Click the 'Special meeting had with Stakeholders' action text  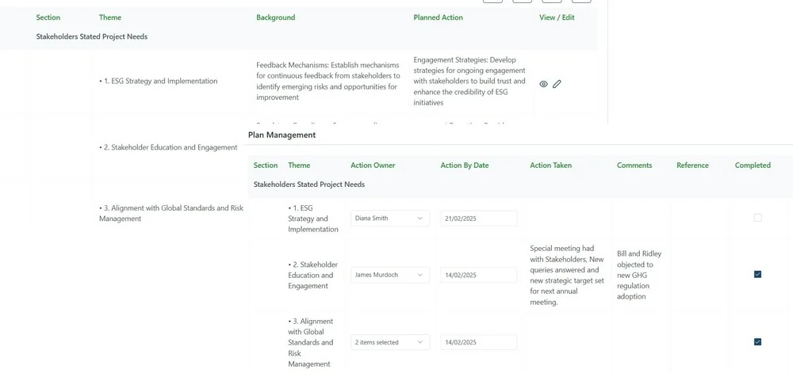pos(567,275)
